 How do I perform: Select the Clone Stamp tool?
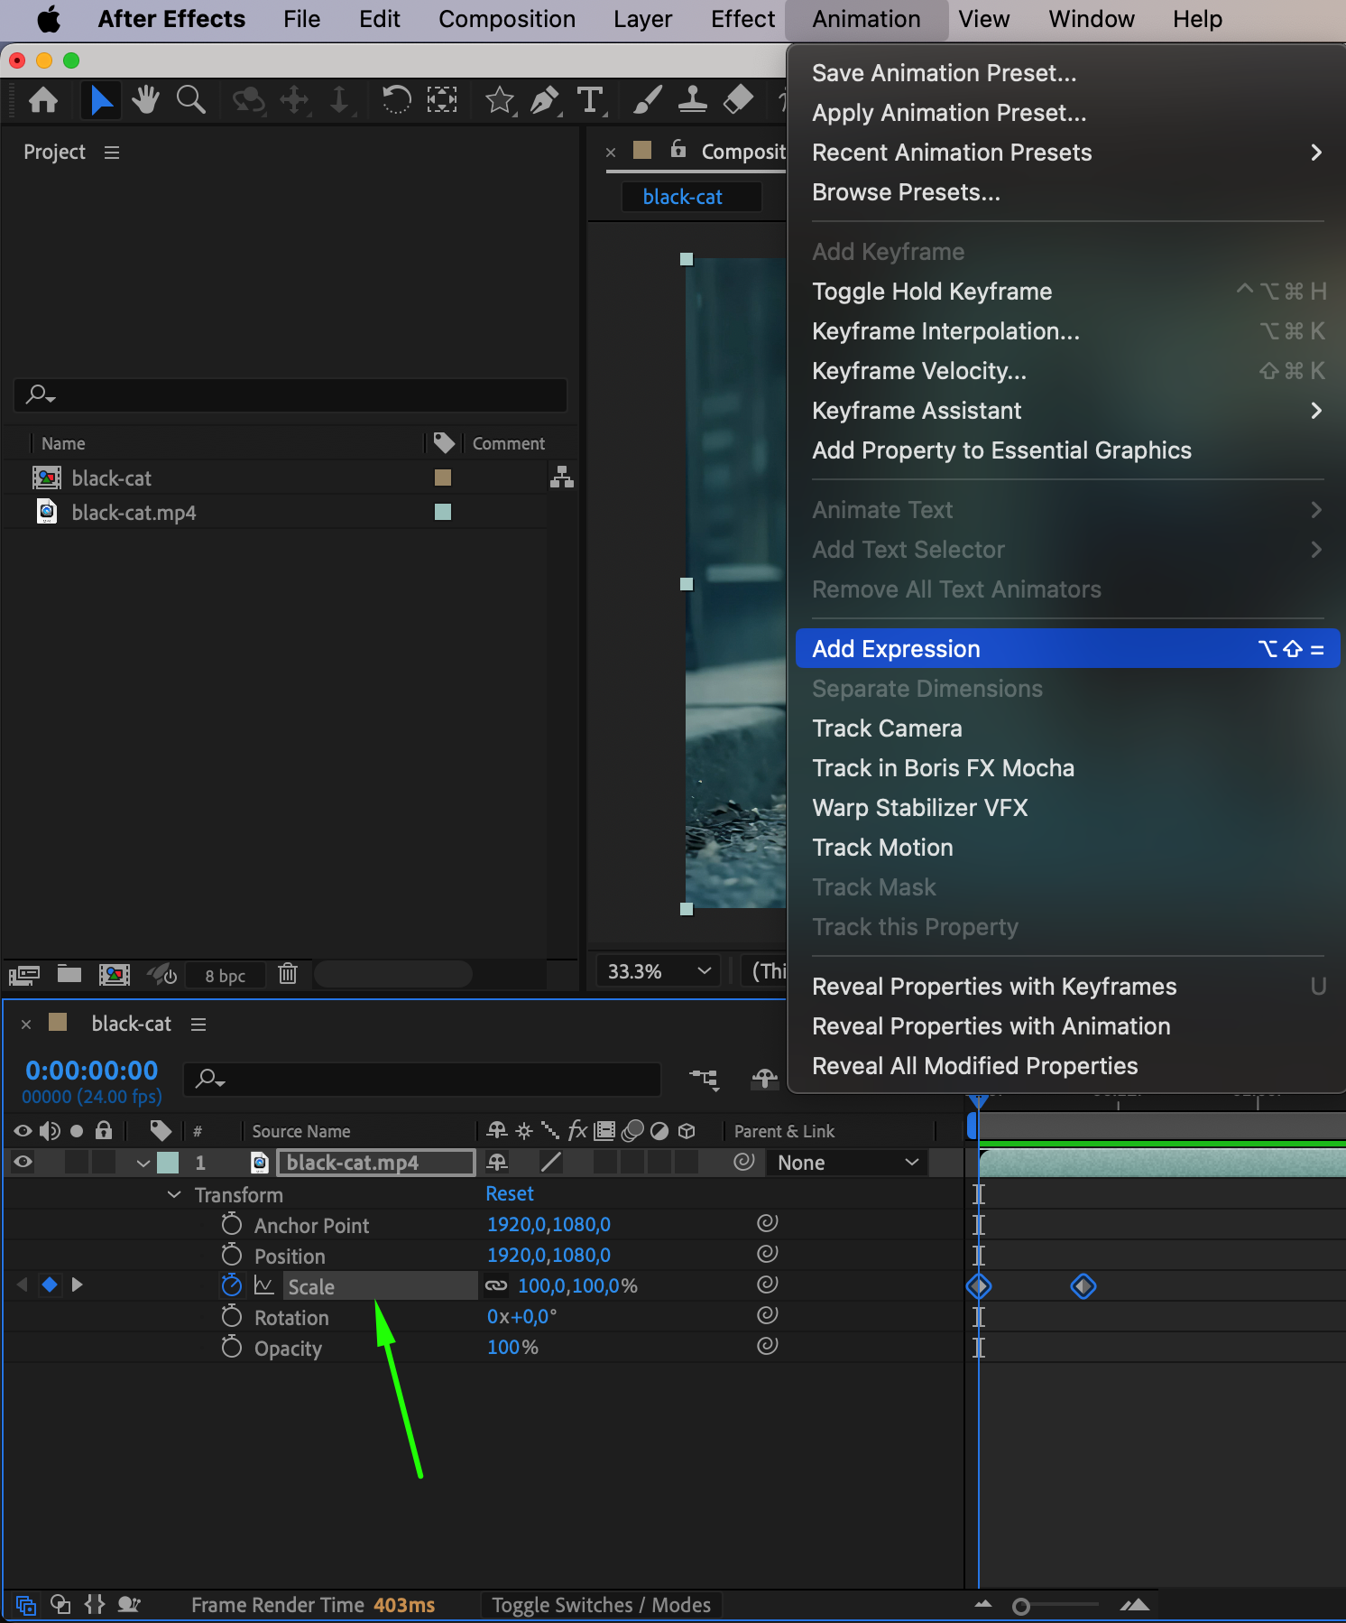tap(692, 99)
